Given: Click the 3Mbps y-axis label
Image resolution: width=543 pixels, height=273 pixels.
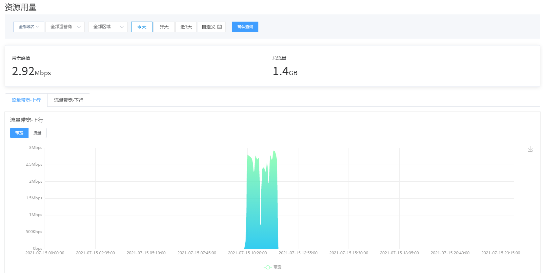Looking at the screenshot, I should pos(35,148).
